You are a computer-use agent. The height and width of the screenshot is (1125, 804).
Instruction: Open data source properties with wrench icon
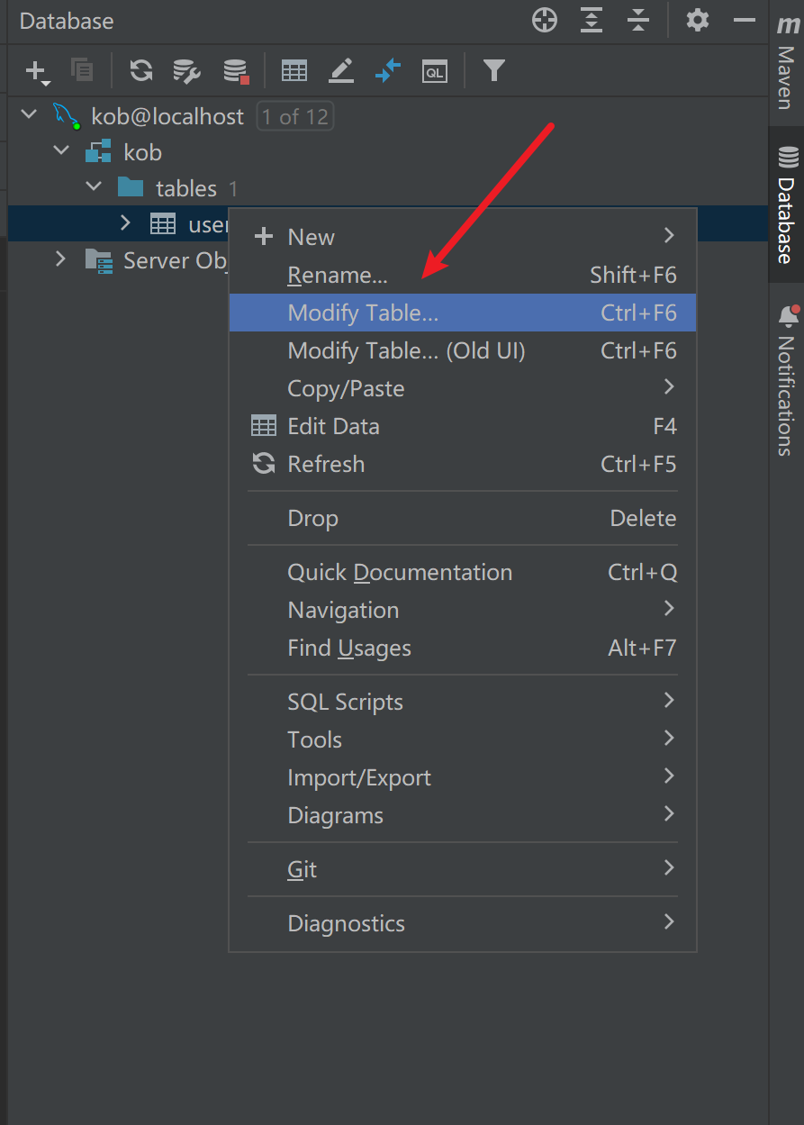coord(186,69)
